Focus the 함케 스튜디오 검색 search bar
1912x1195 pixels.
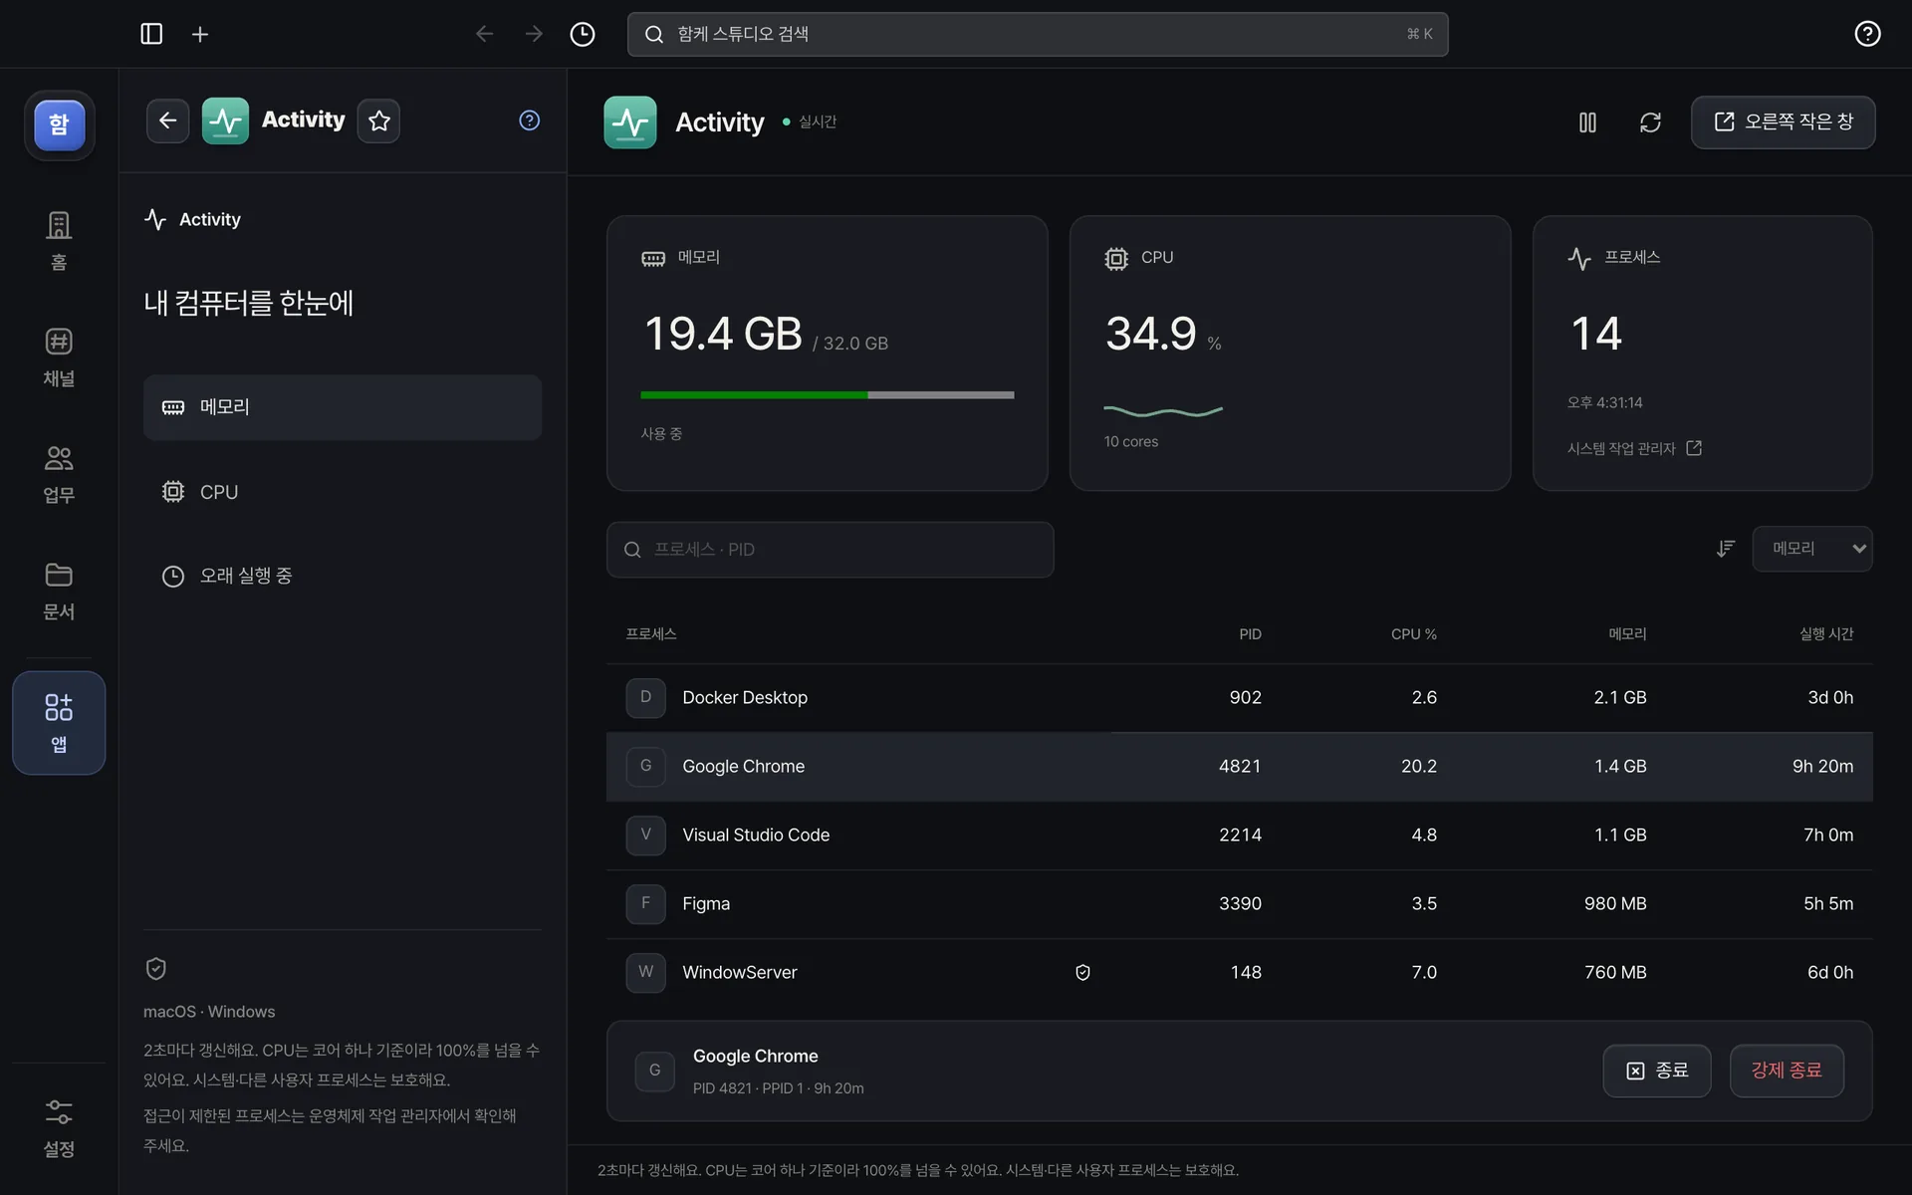pyautogui.click(x=1037, y=34)
